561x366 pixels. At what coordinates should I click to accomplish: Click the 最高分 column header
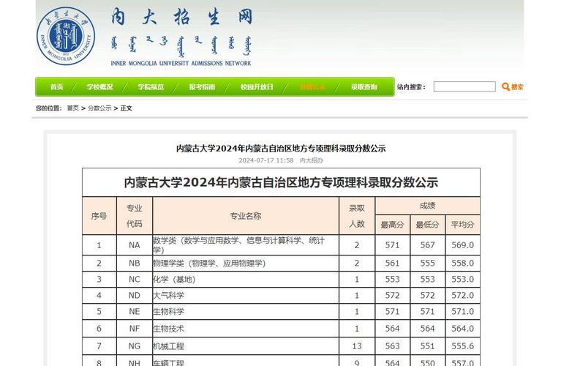pos(392,225)
